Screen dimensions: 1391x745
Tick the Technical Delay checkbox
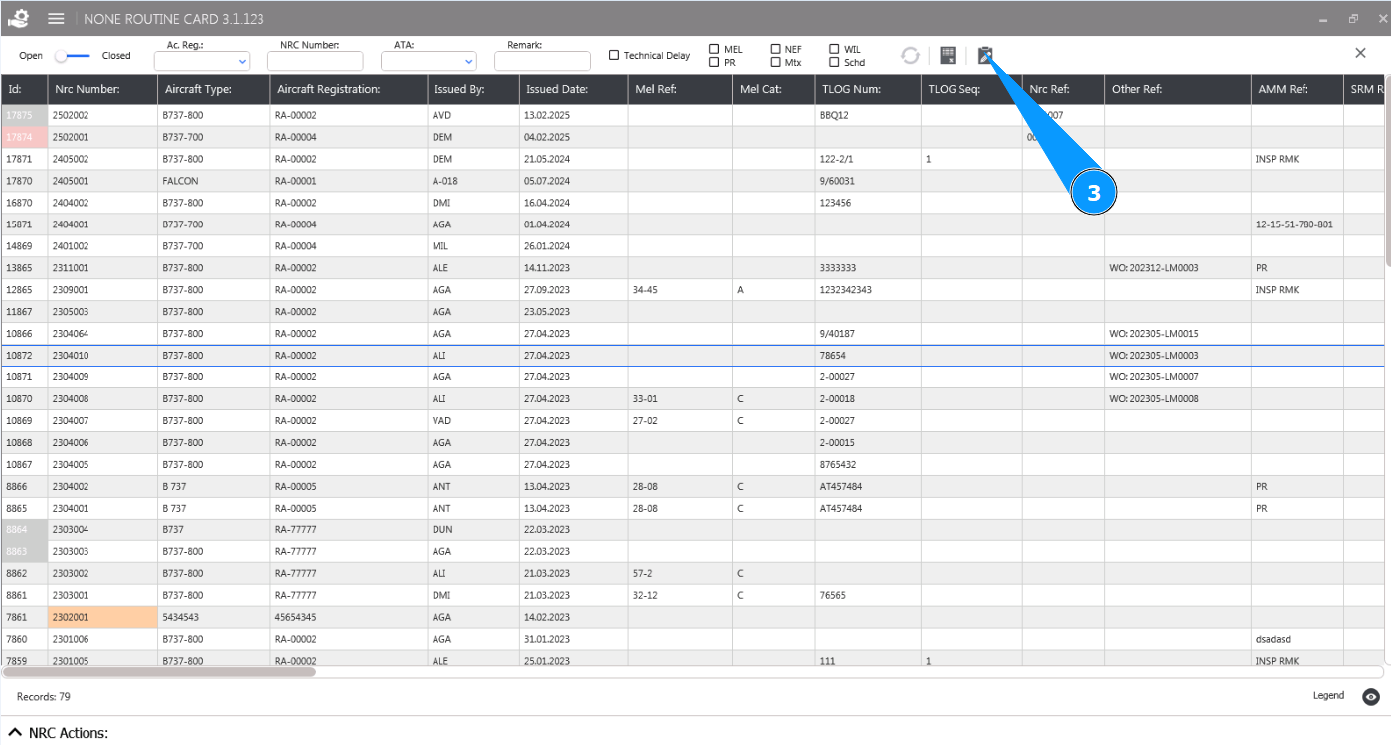(x=614, y=55)
